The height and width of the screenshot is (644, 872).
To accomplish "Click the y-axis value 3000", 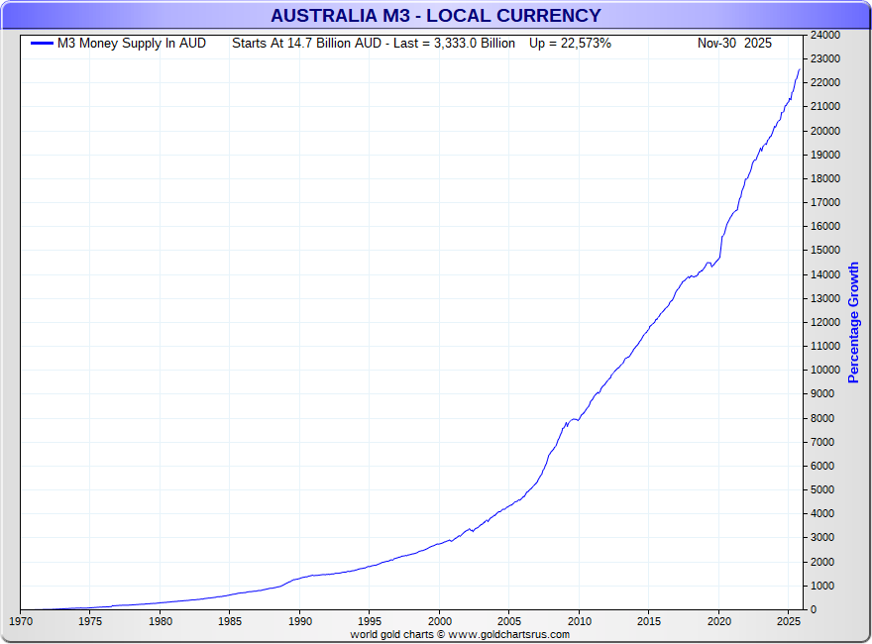I will pyautogui.click(x=822, y=538).
